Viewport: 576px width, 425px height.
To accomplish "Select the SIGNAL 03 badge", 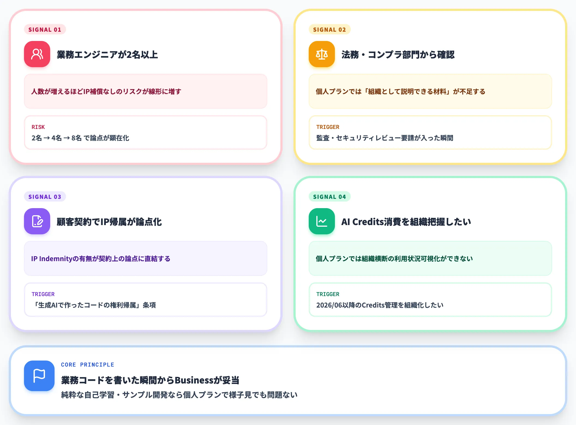I will pos(45,197).
